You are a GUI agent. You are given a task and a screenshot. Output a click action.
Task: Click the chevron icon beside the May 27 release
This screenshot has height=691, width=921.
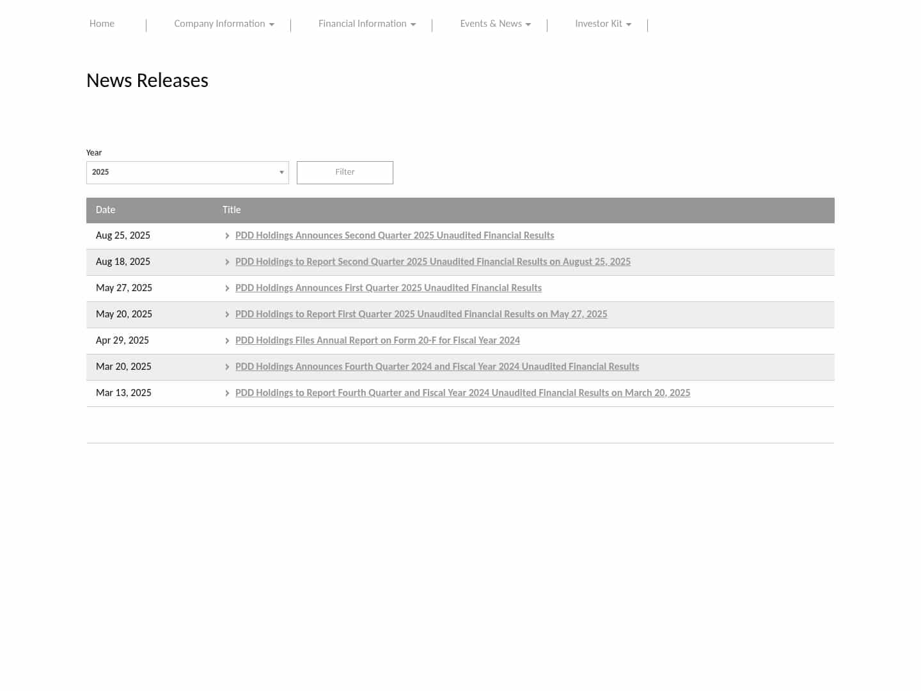pos(227,289)
